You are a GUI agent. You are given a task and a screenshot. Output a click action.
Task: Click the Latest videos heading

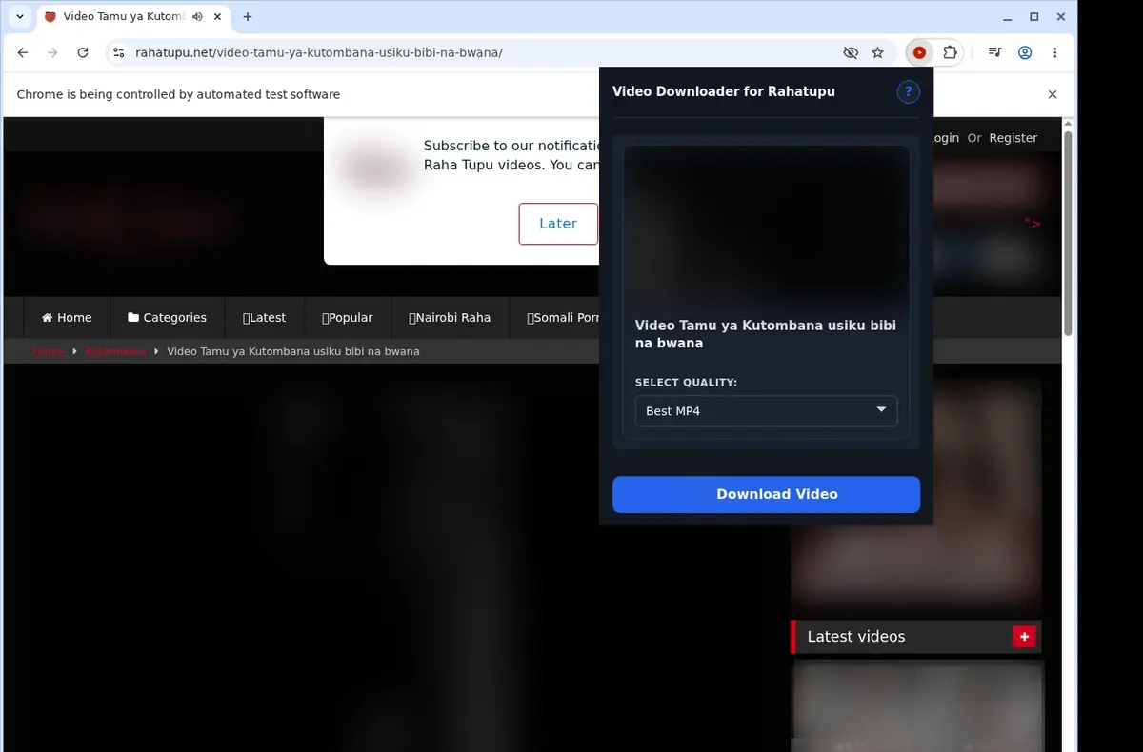tap(856, 637)
